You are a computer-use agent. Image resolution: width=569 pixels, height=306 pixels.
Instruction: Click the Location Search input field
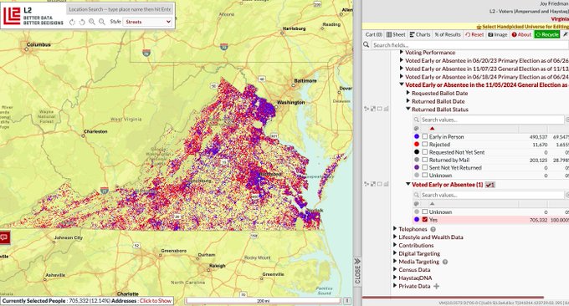tap(120, 9)
